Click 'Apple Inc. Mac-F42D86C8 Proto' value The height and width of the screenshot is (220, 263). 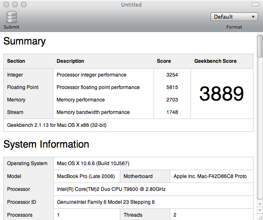point(210,176)
